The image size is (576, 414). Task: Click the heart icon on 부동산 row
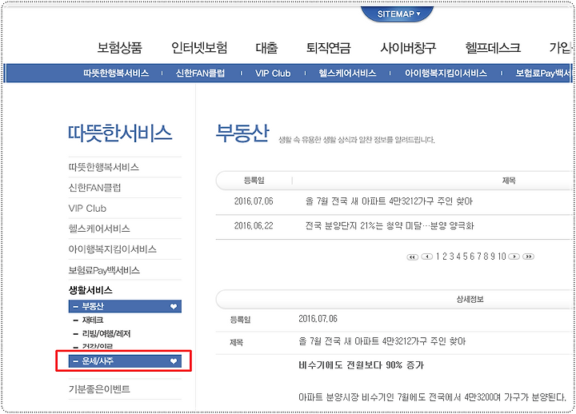174,306
